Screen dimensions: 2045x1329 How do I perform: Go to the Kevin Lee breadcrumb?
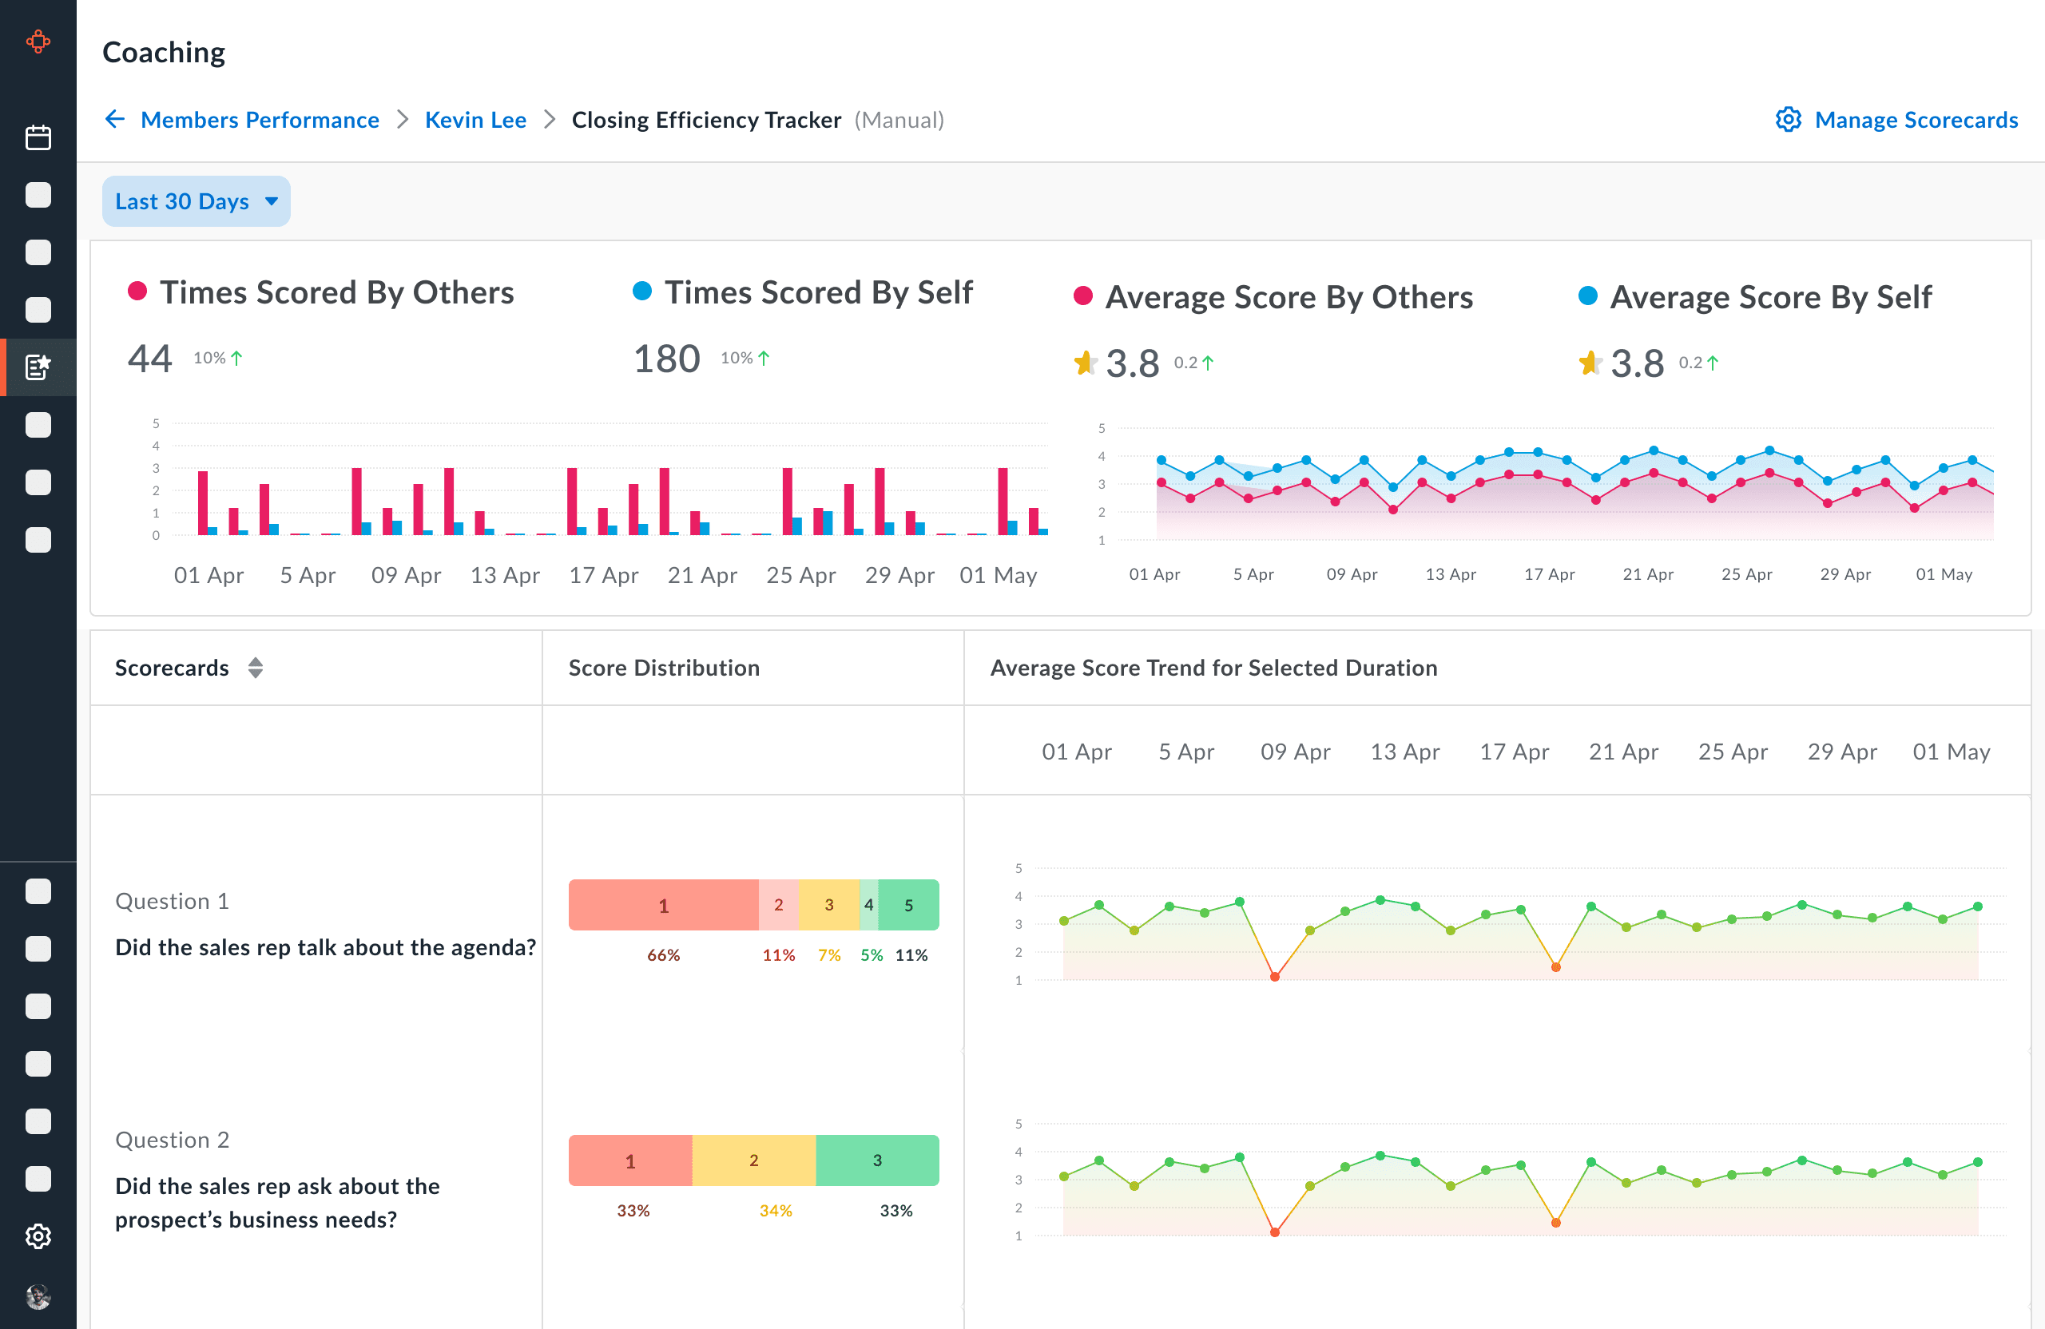(x=475, y=120)
